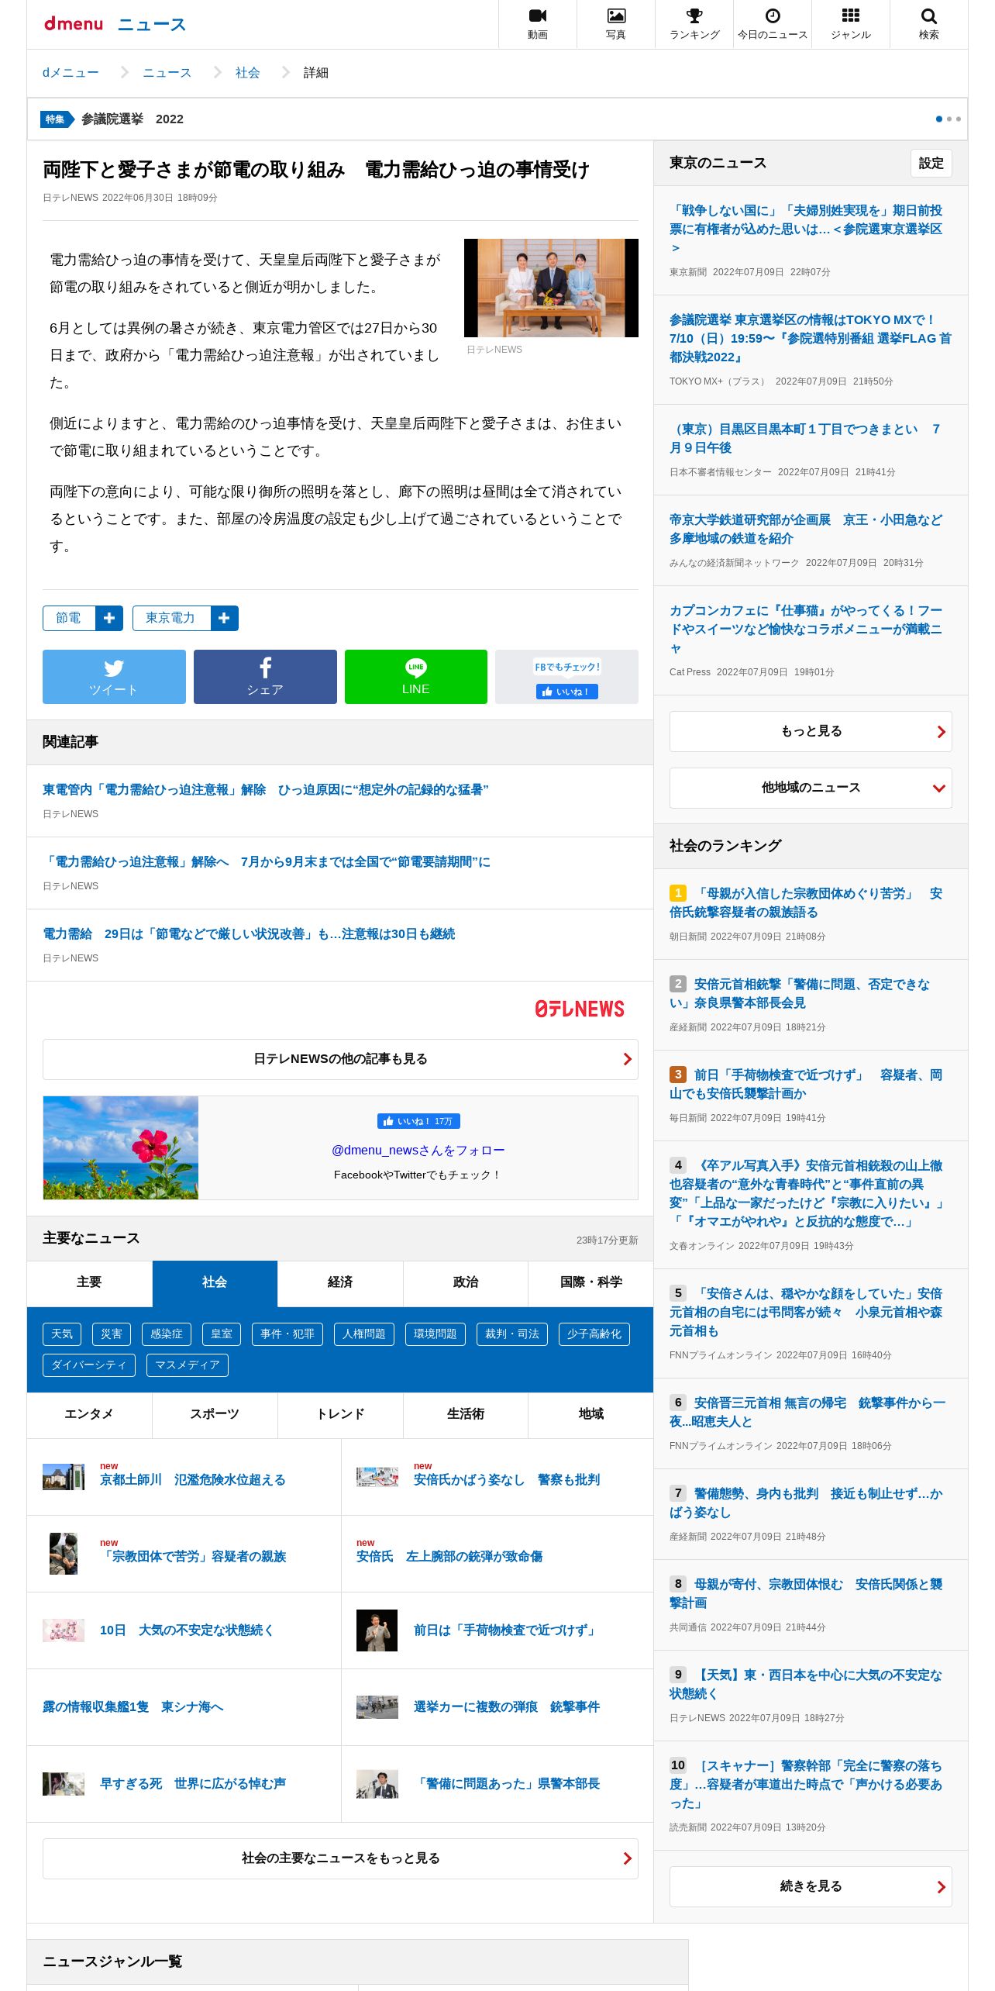Open ニュース header logo link

click(x=152, y=25)
